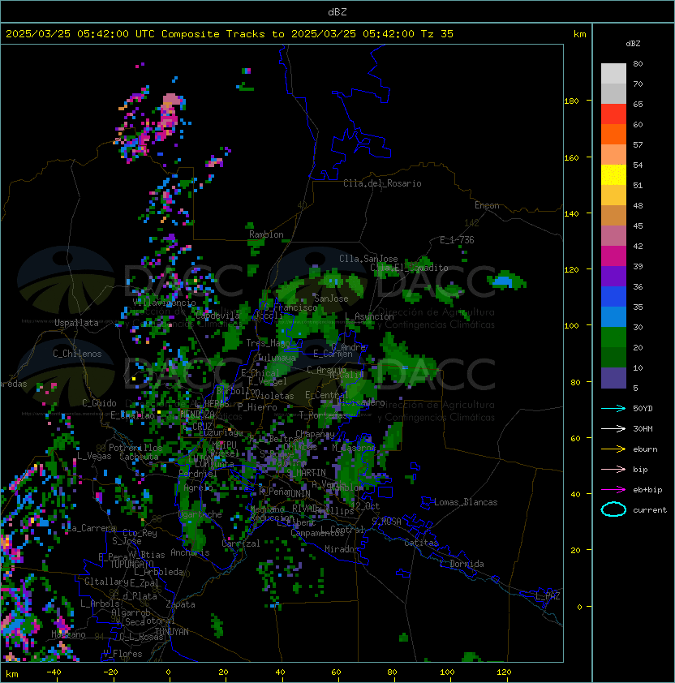Click the pink storm core at top-left of map
The image size is (675, 683).
171,101
